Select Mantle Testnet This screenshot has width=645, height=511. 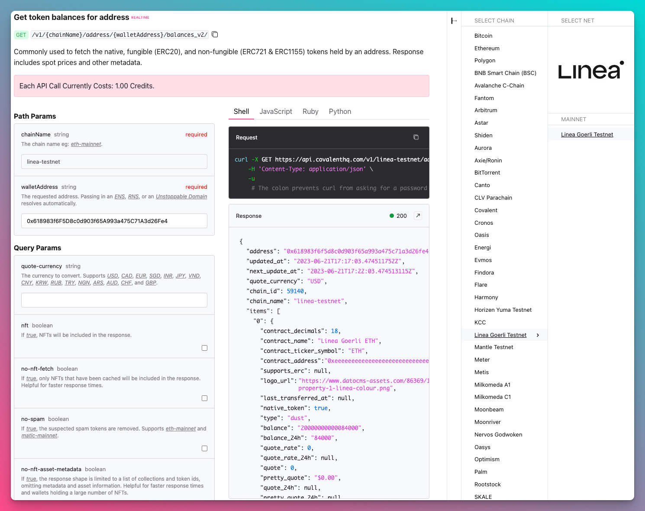click(494, 347)
